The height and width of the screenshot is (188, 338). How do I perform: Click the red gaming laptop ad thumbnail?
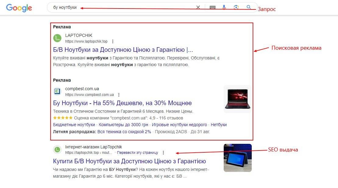pyautogui.click(x=237, y=99)
